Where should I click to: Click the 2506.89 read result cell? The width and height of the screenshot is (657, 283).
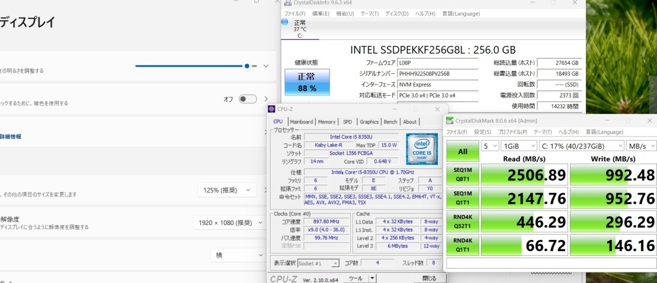(x=524, y=175)
